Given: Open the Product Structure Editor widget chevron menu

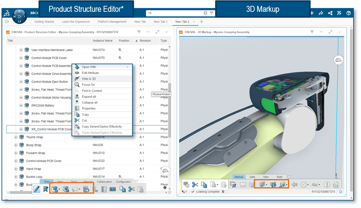Looking at the screenshot, I should (167, 32).
